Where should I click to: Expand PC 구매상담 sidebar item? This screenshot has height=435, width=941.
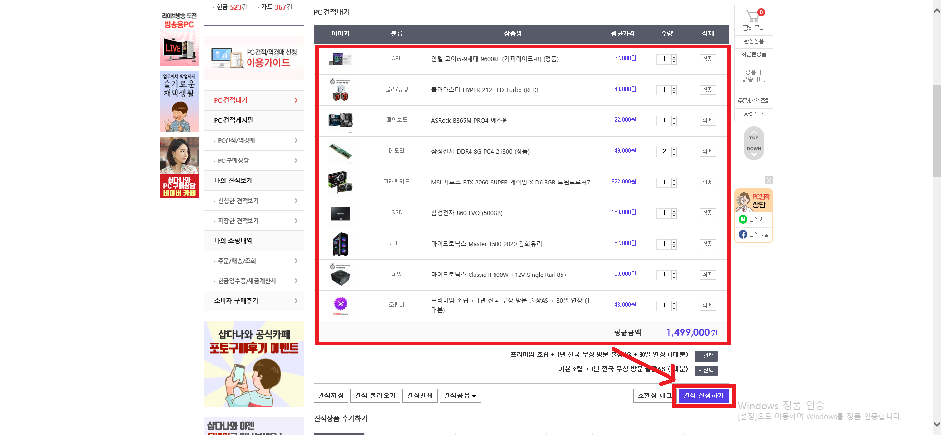pyautogui.click(x=254, y=160)
